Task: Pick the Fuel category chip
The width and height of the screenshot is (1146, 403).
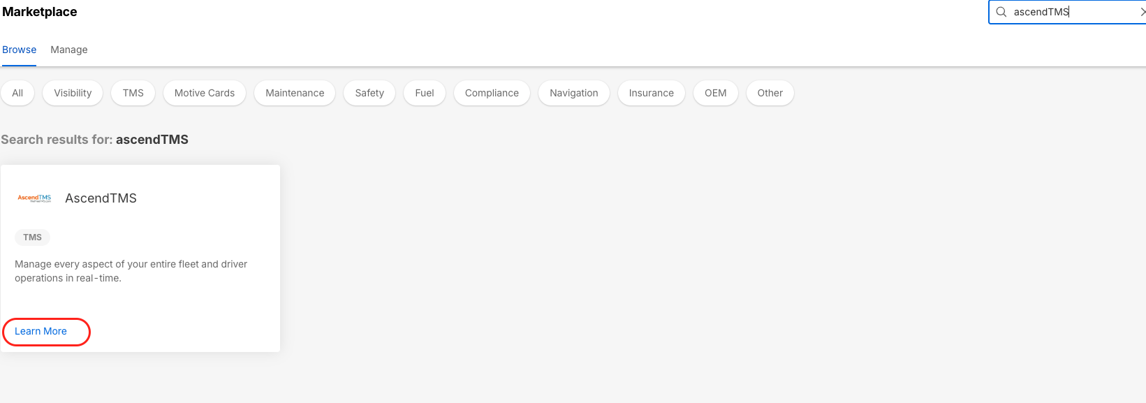Action: [x=425, y=93]
